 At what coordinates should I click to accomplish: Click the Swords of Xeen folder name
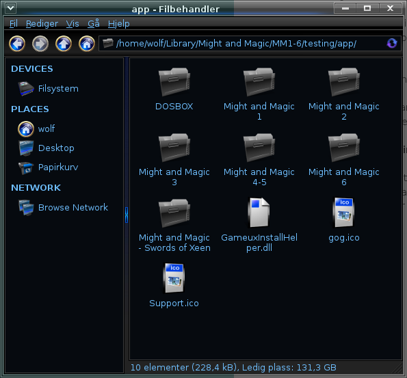tap(174, 243)
